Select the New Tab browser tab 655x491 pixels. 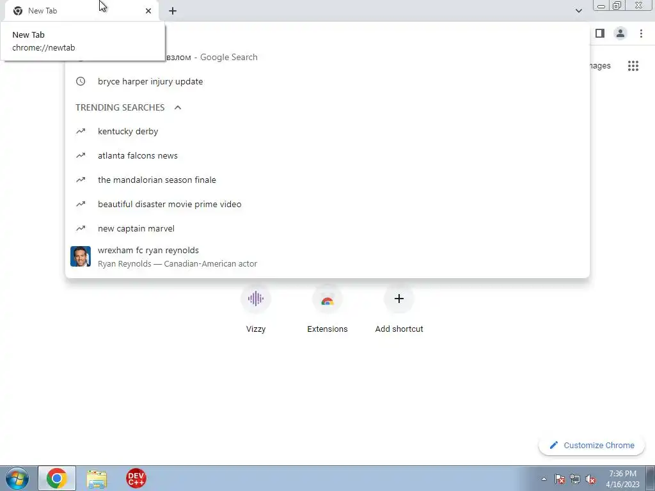(82, 11)
